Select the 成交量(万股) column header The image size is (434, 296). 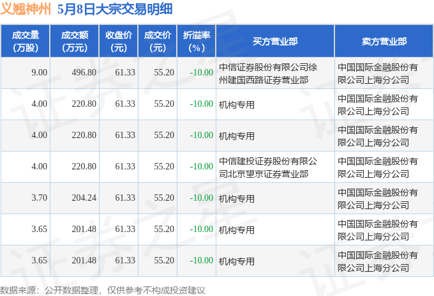(x=25, y=41)
